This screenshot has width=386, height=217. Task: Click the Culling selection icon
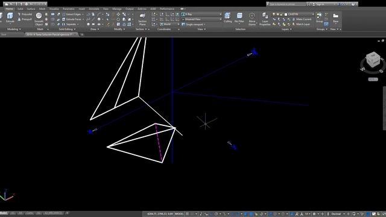click(228, 18)
